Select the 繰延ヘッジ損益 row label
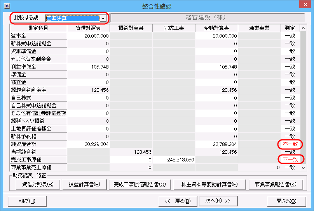Screen dimensions: 314x211 pyautogui.click(x=38, y=121)
